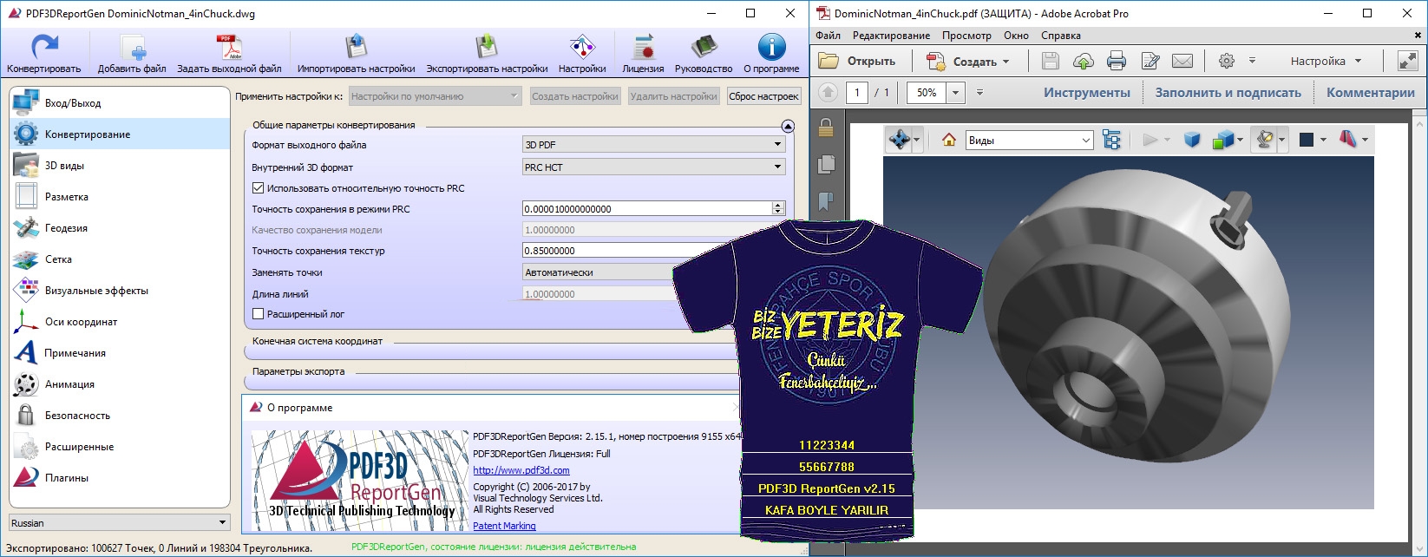Open the 3D model render mode dropdown
Image resolution: width=1428 pixels, height=557 pixels.
click(1228, 140)
